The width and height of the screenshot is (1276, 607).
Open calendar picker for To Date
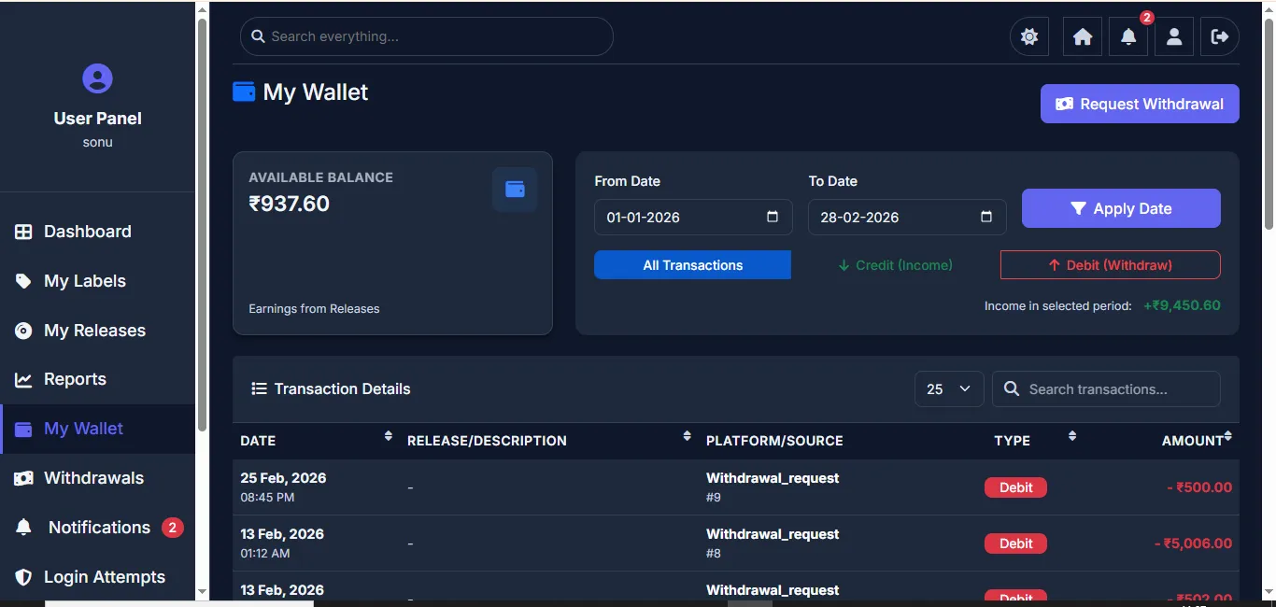(986, 217)
